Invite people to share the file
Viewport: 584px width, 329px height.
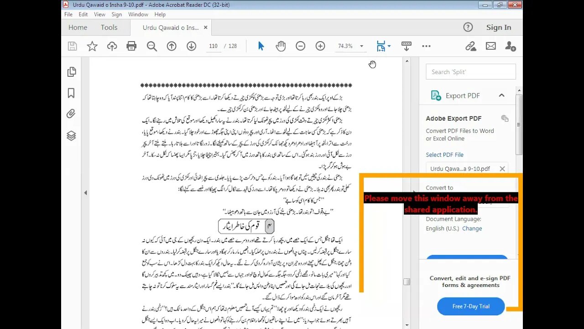point(510,46)
